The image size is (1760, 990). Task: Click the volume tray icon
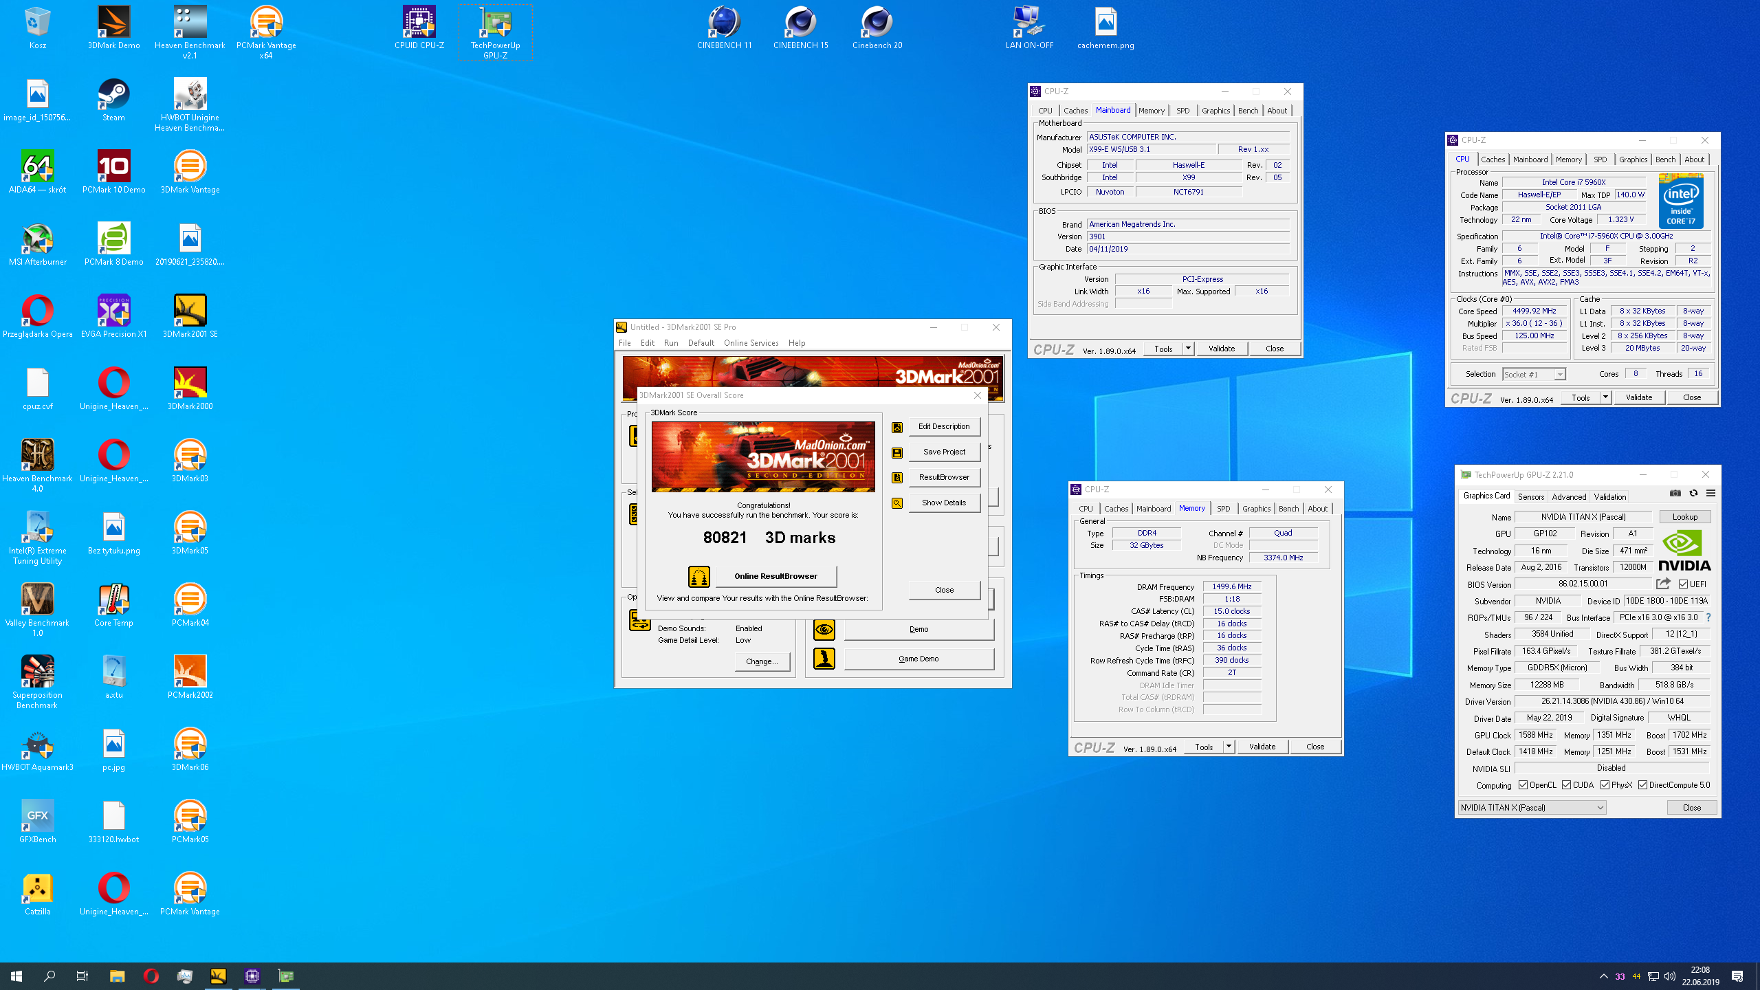[x=1670, y=976]
